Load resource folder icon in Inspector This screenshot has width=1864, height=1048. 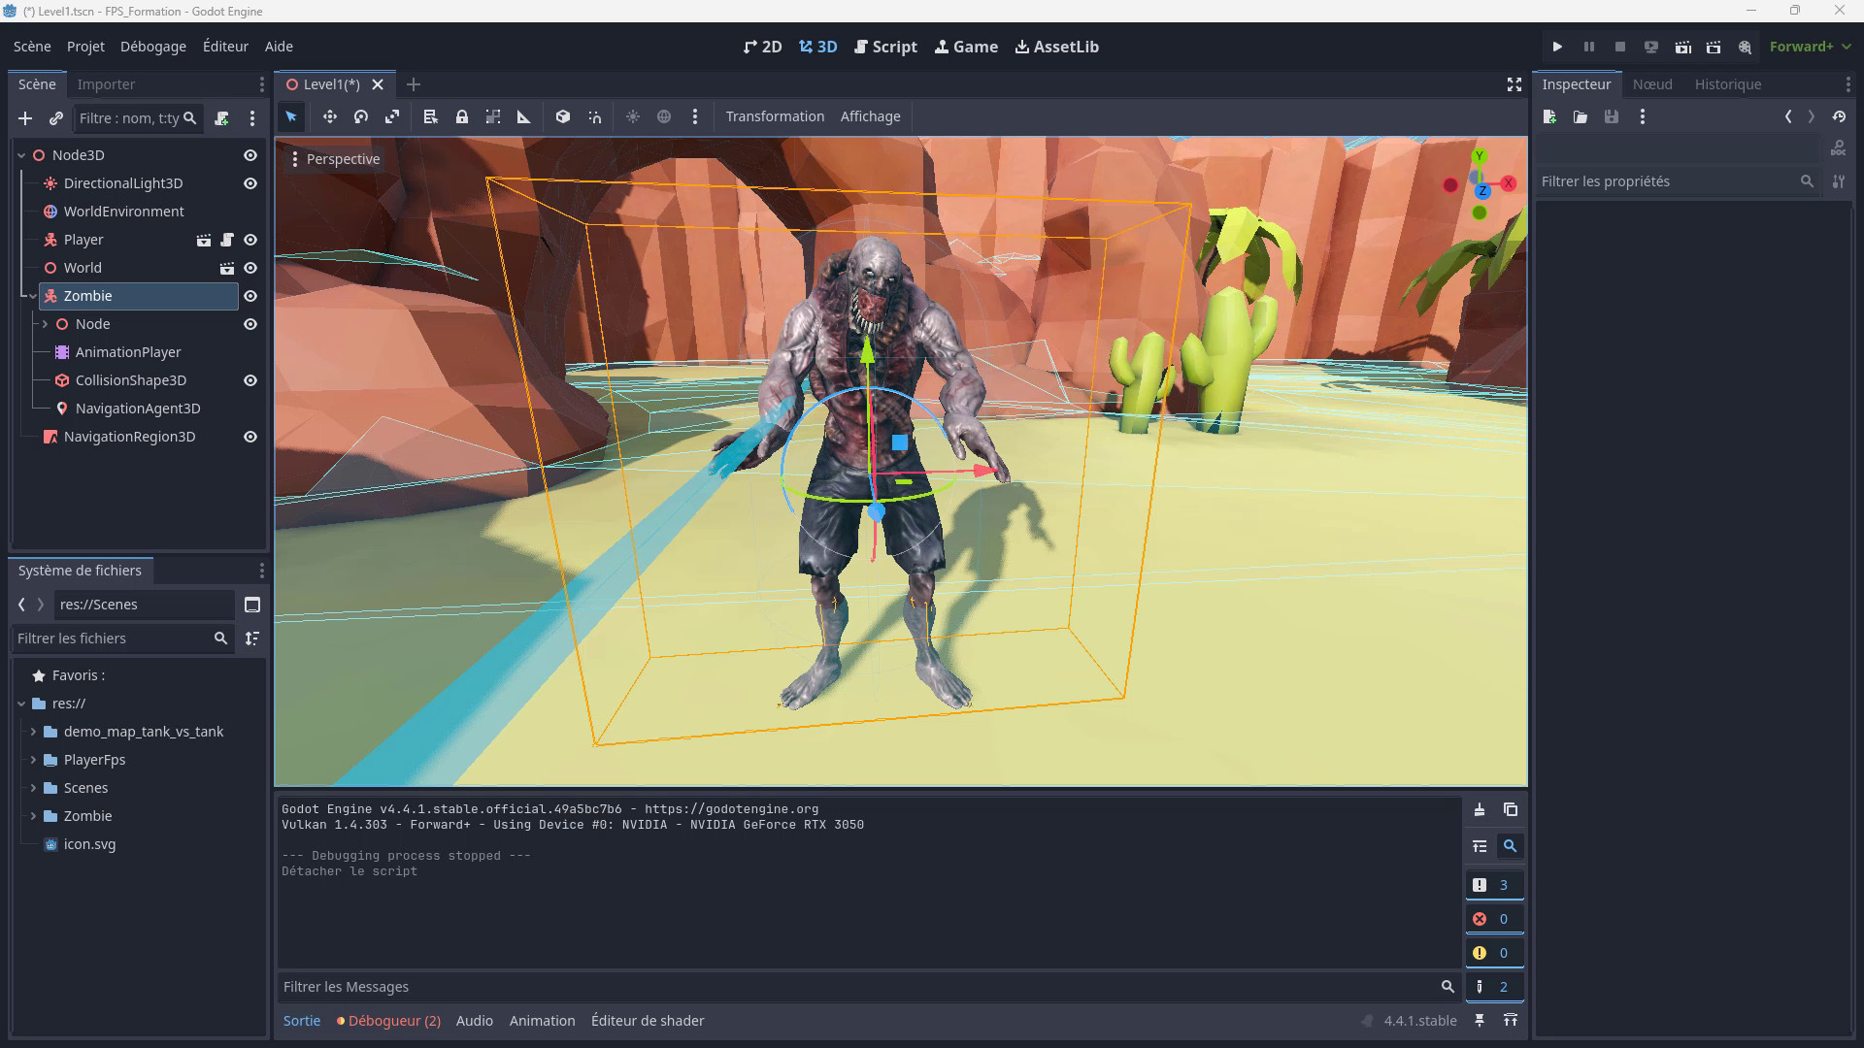coord(1581,116)
